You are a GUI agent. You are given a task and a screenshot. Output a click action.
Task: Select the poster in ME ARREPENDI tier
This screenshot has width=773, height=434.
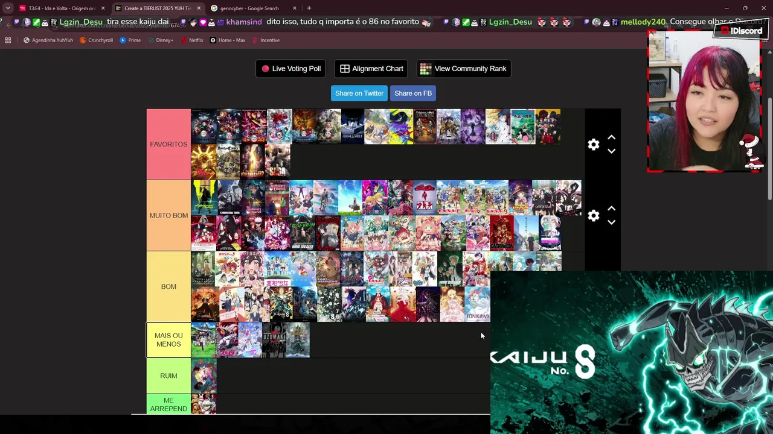[204, 404]
